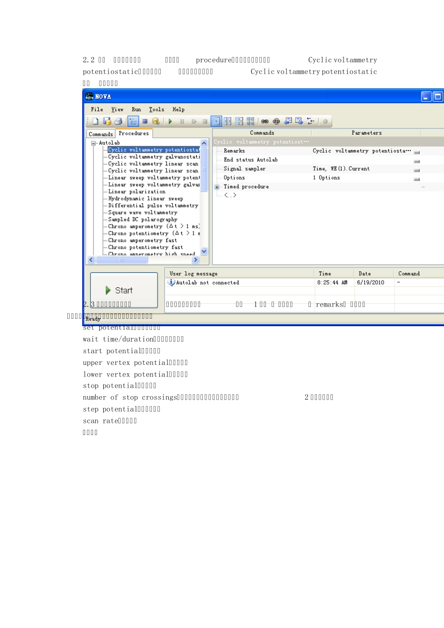The width and height of the screenshot is (444, 628).
Task: Click the NOVA application title icon
Action: [89, 96]
